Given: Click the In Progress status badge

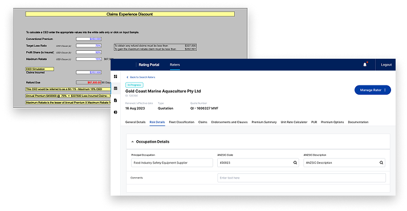Looking at the screenshot, I should coord(134,85).
